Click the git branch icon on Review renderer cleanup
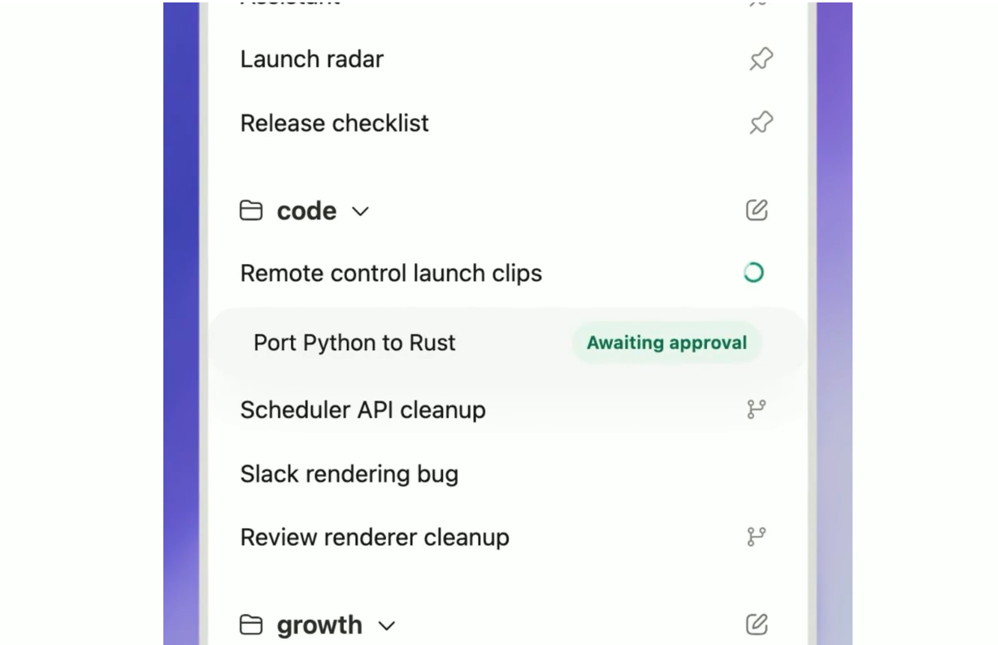Viewport: 998px width, 645px height. click(757, 537)
